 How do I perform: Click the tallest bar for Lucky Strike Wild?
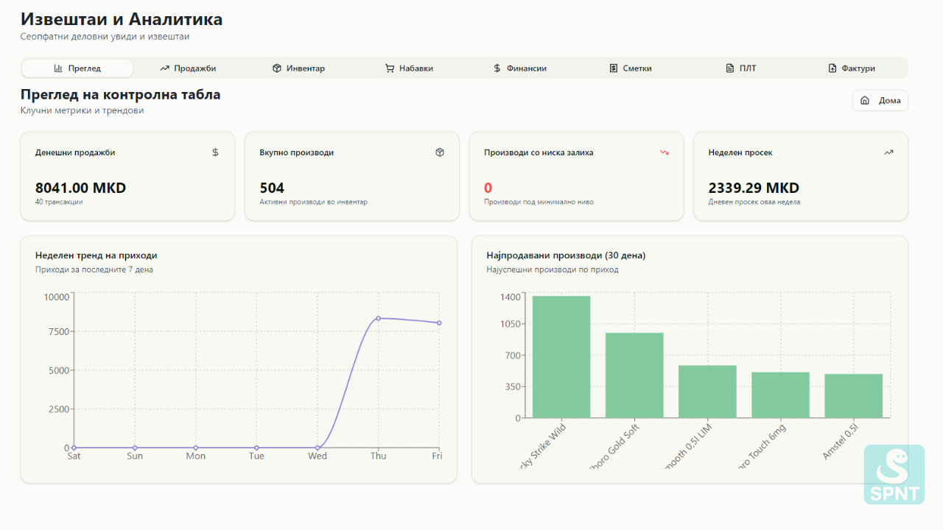(561, 357)
